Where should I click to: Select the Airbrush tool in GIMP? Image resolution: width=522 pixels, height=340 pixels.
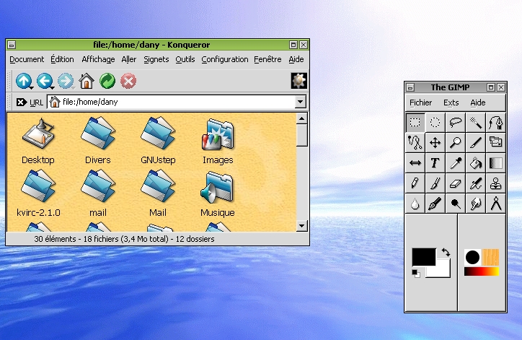[x=476, y=183]
